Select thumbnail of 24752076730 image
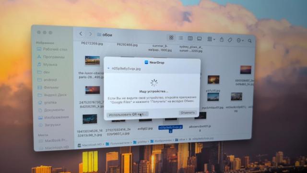The image size is (307, 173). 93,90
